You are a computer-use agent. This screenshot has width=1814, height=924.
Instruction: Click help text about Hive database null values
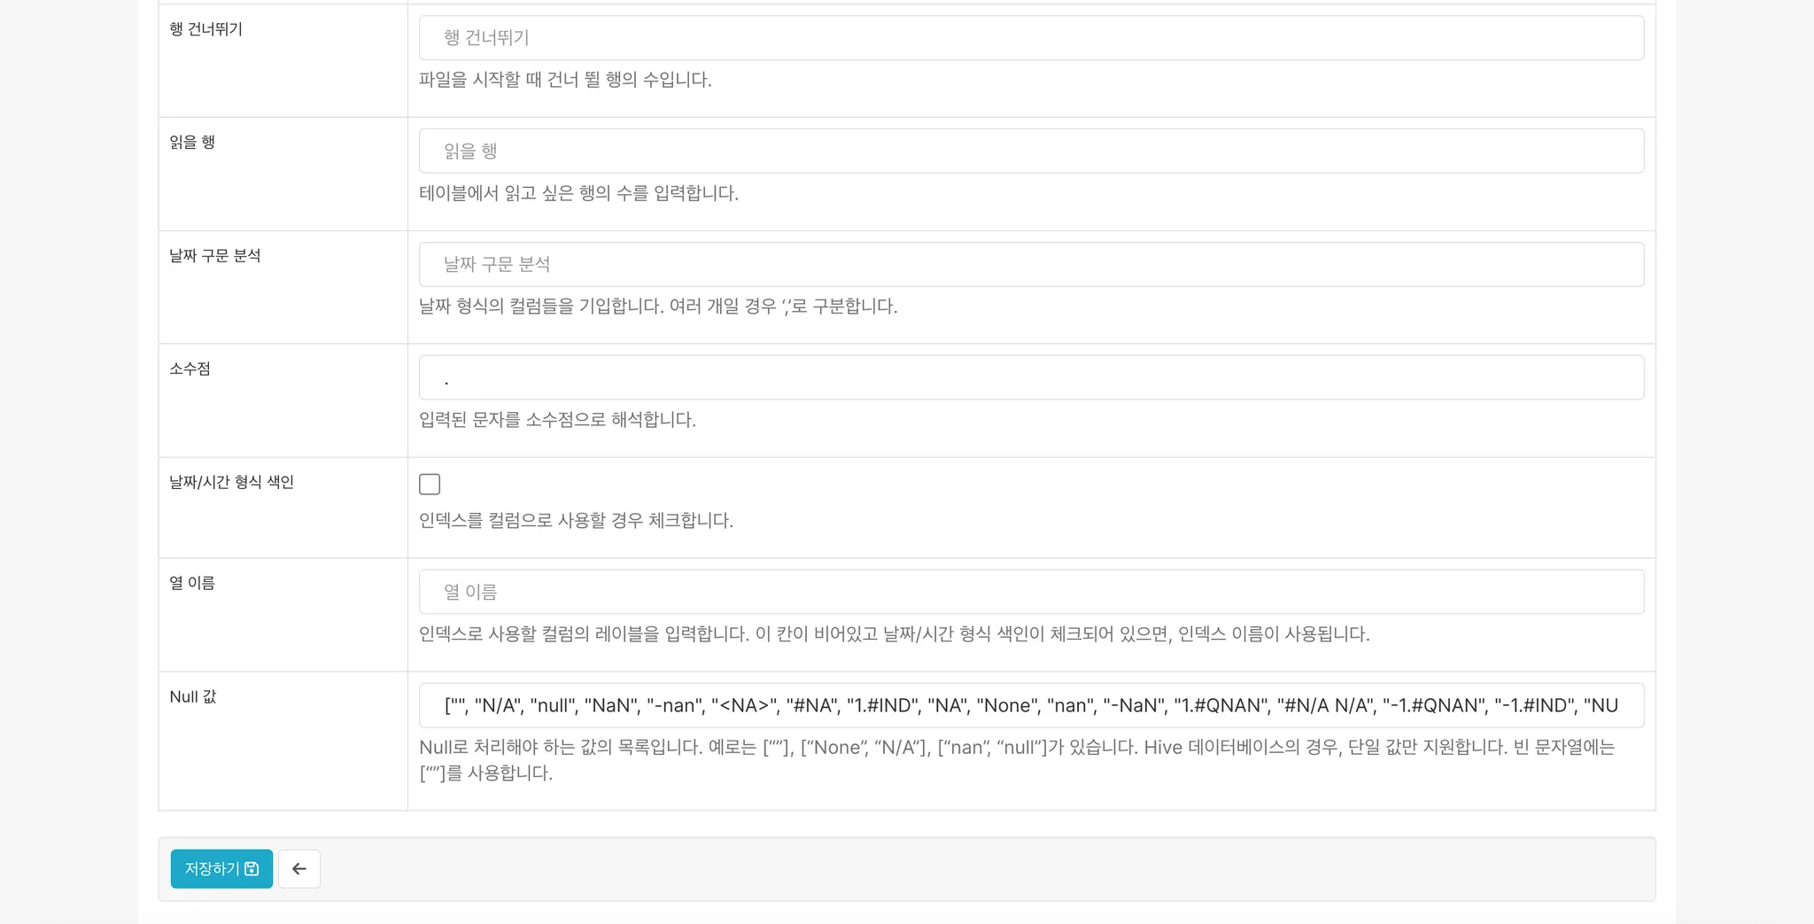point(1016,748)
